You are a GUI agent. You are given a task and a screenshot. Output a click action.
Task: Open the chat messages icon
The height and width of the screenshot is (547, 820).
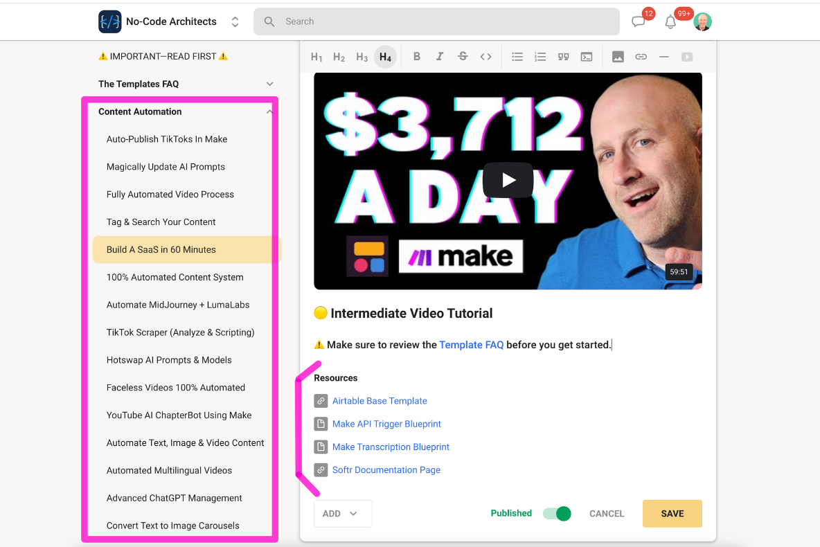tap(638, 21)
